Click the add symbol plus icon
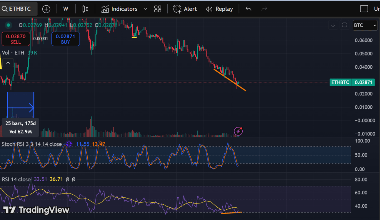 click(46, 9)
